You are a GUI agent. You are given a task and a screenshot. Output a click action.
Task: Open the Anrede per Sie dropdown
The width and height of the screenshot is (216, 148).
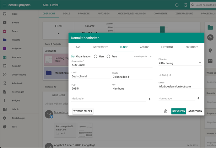click(x=143, y=56)
